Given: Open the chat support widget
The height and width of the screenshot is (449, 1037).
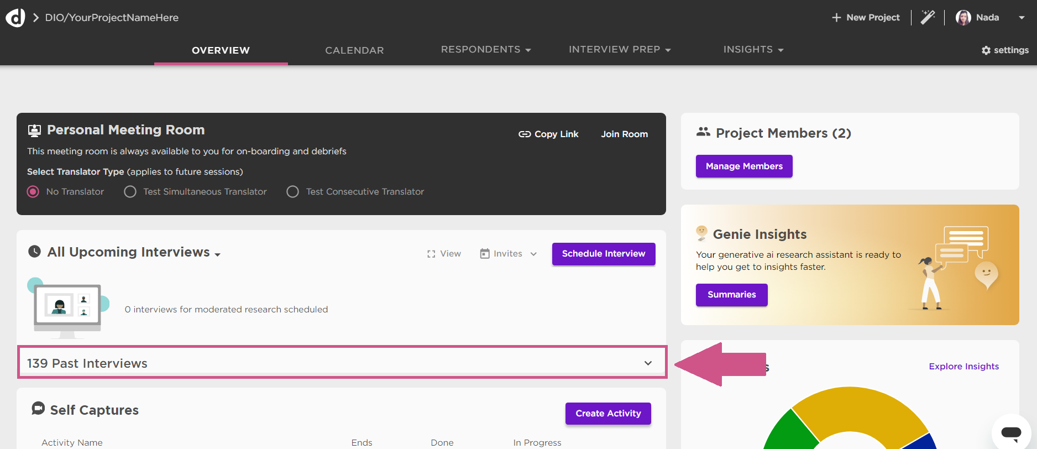Looking at the screenshot, I should 1011,432.
